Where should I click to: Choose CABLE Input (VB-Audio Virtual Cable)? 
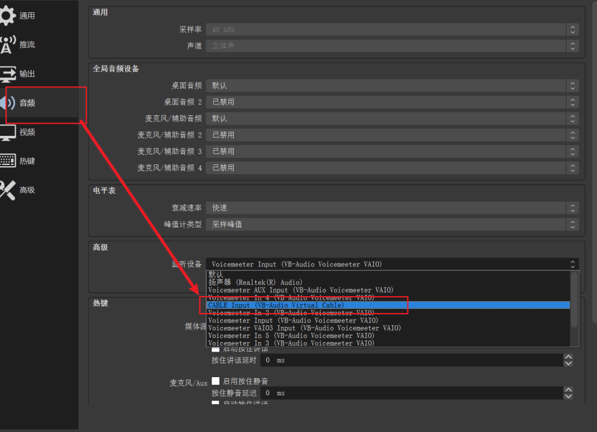point(388,305)
